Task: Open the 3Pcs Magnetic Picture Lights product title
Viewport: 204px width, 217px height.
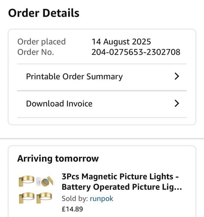Action: pos(122,182)
